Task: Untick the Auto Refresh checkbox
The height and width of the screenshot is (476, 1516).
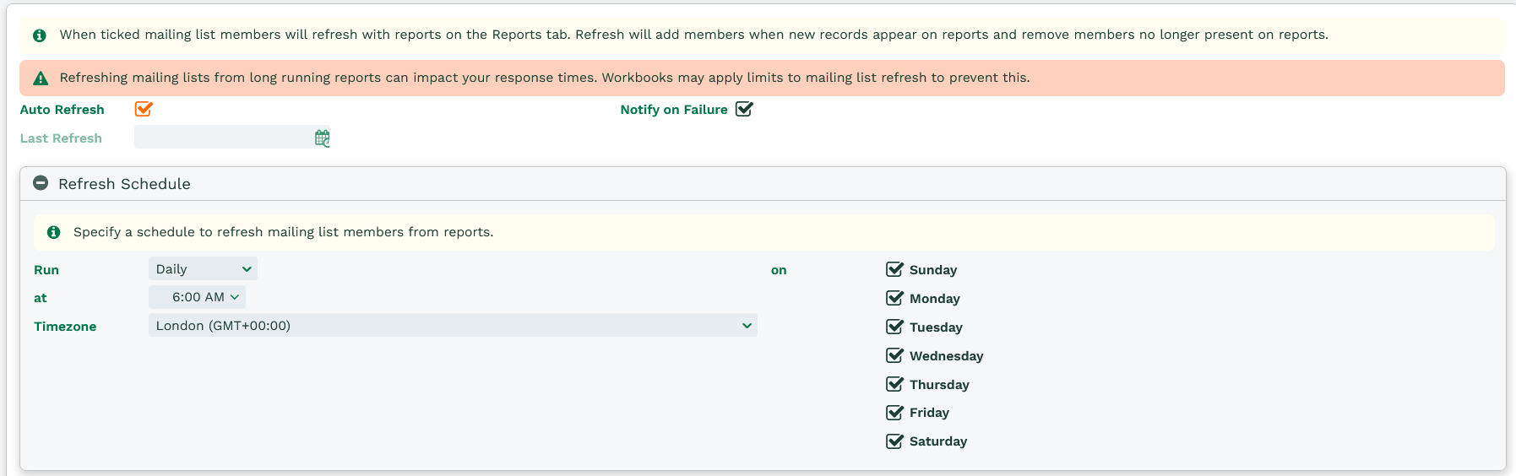Action: 144,109
